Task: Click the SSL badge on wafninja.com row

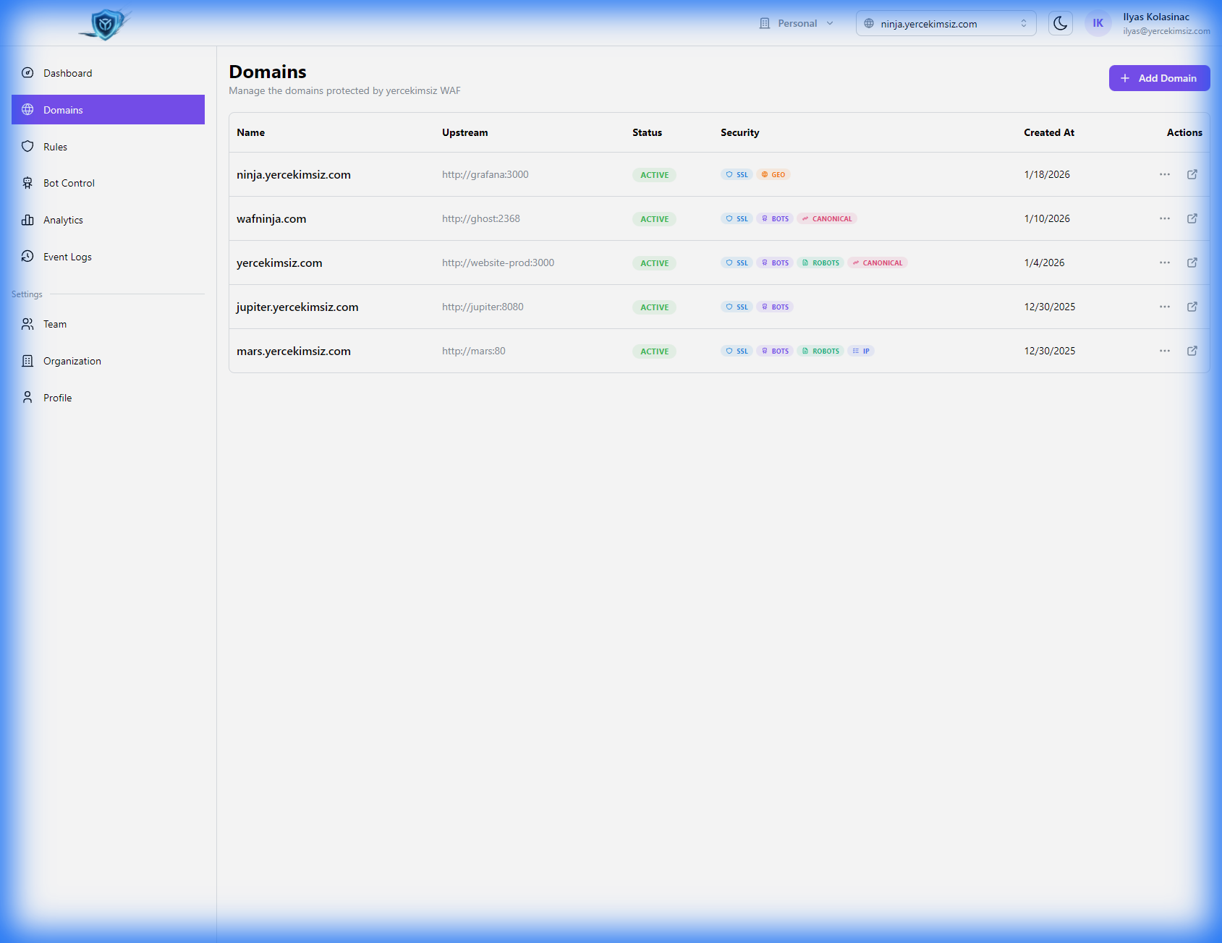Action: tap(737, 218)
